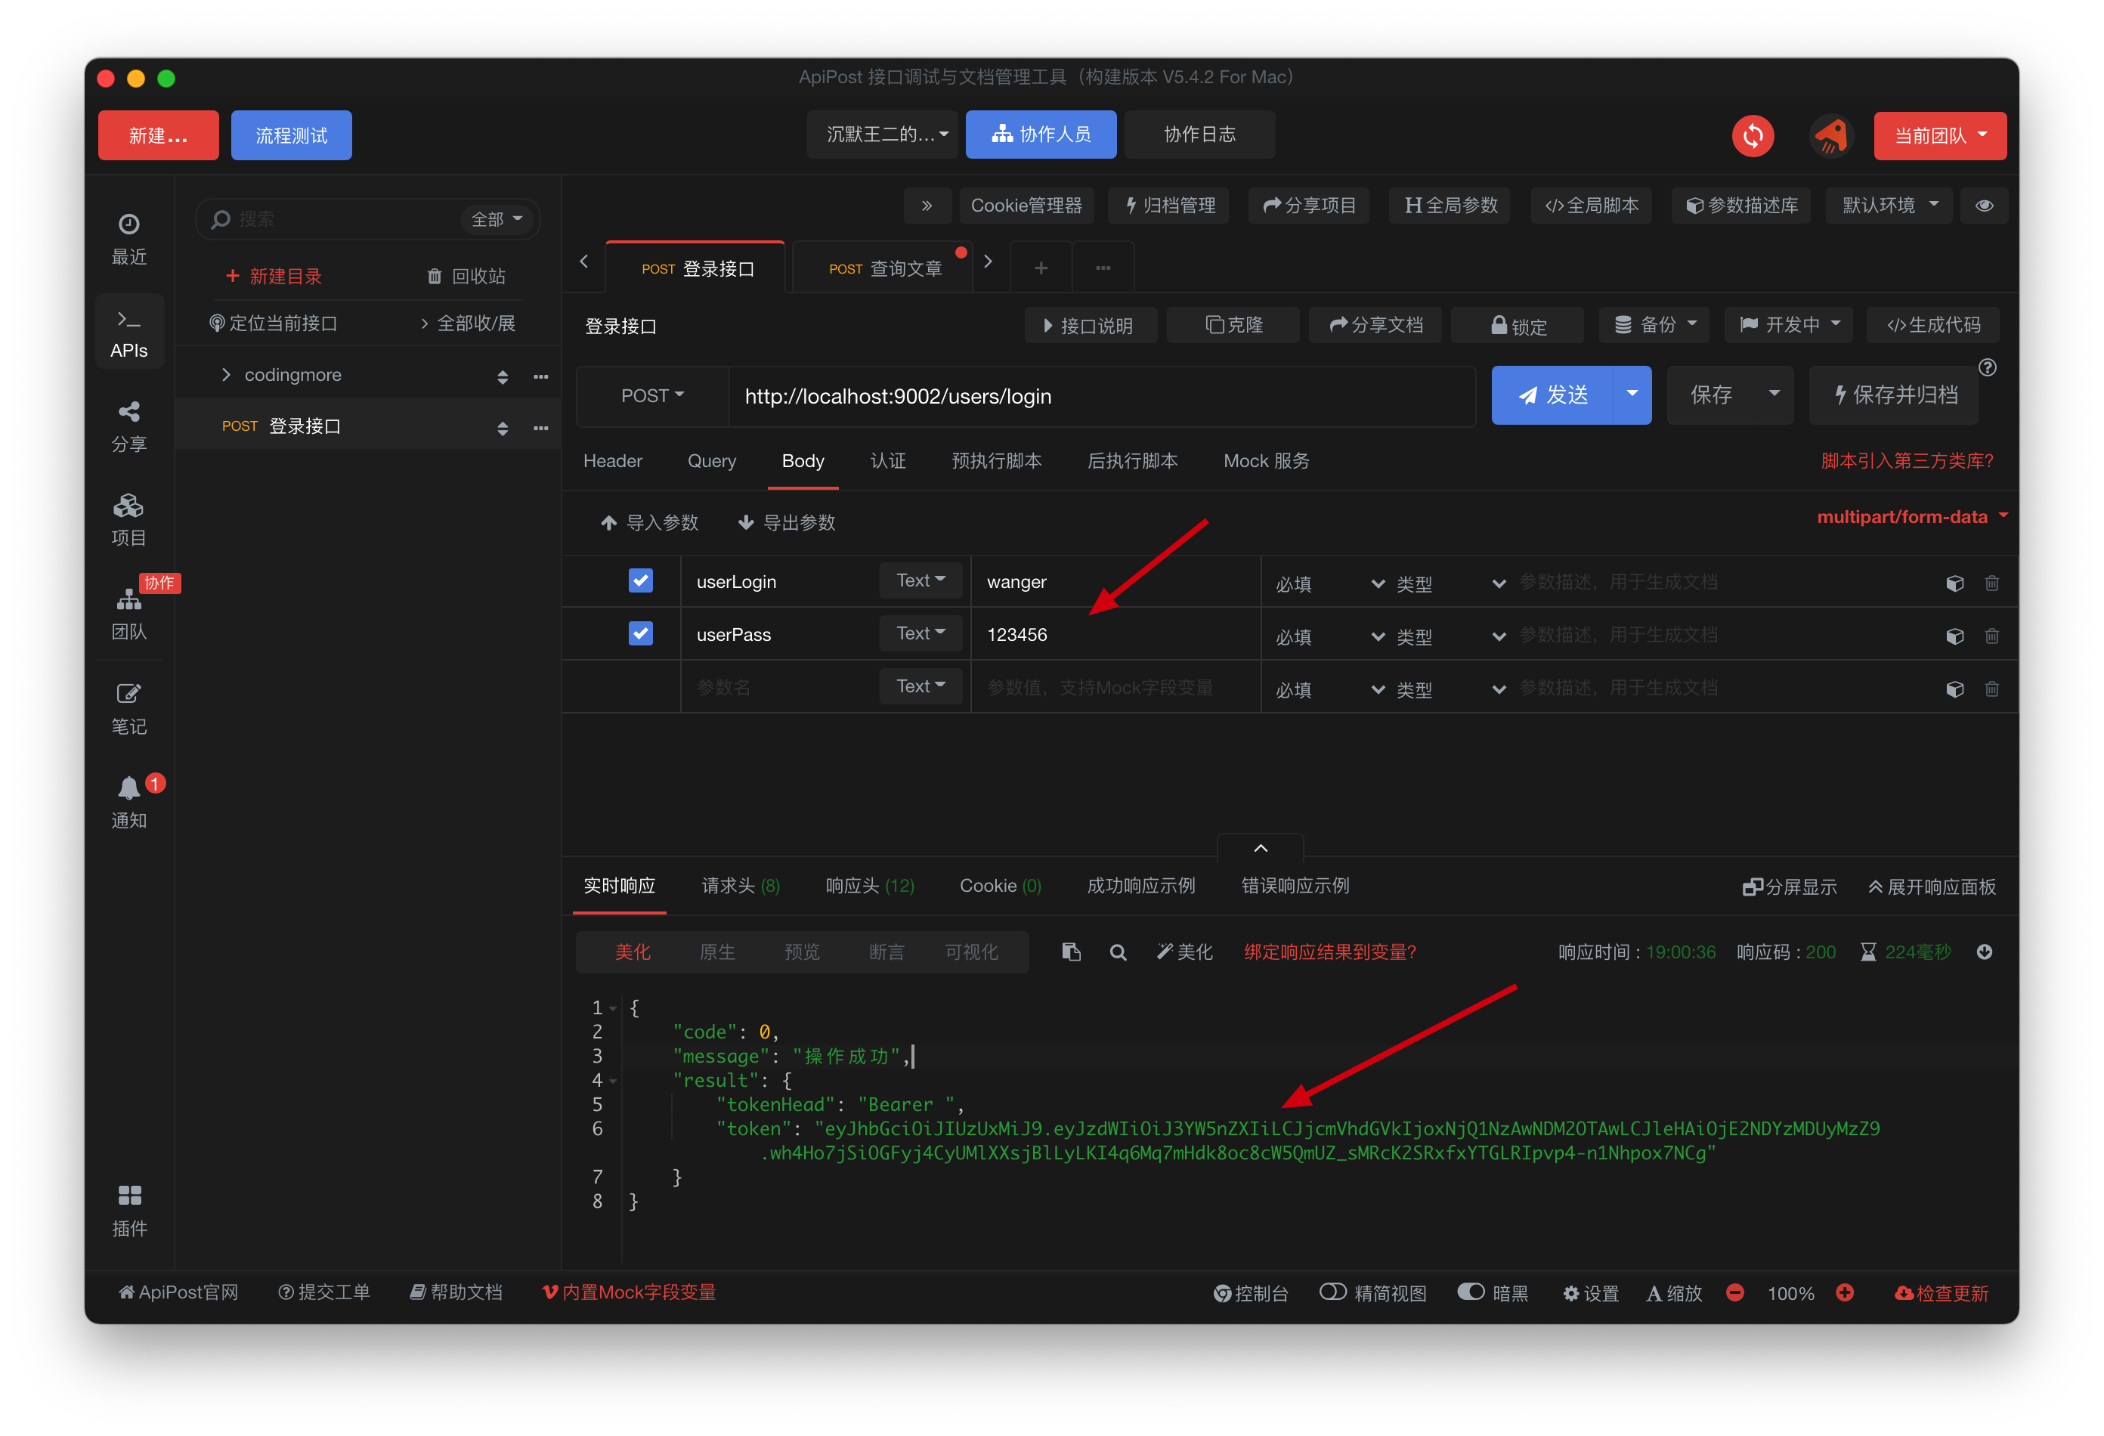
Task: Open the Notes sidebar icon
Action: click(129, 695)
